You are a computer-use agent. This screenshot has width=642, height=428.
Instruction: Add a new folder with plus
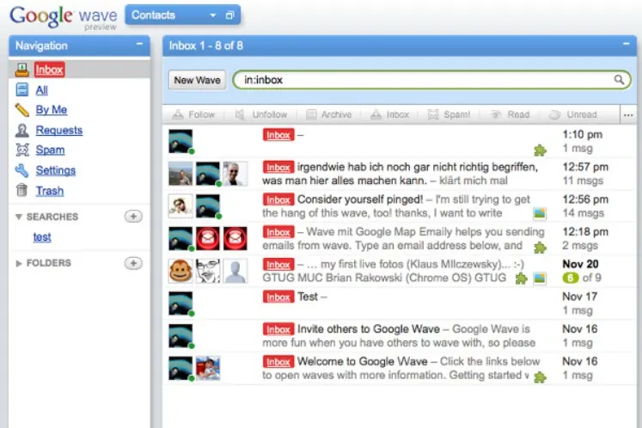tap(133, 263)
